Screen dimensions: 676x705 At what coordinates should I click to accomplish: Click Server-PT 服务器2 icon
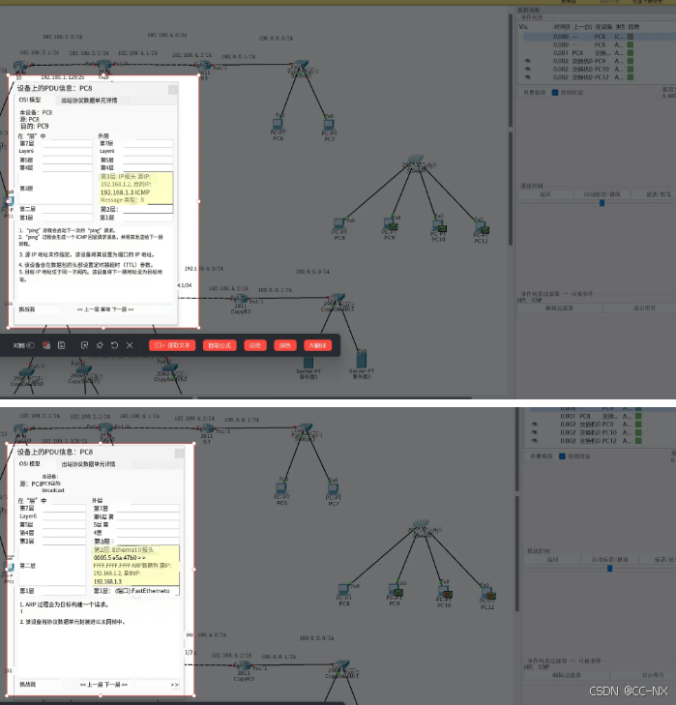(x=361, y=359)
